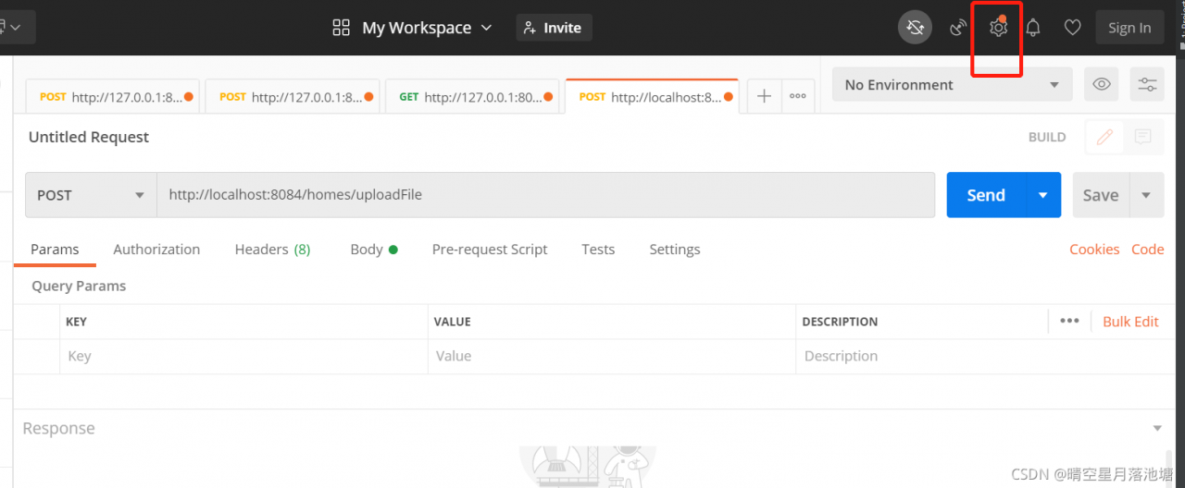The height and width of the screenshot is (488, 1185).
Task: Click the request URL input field
Action: click(545, 195)
